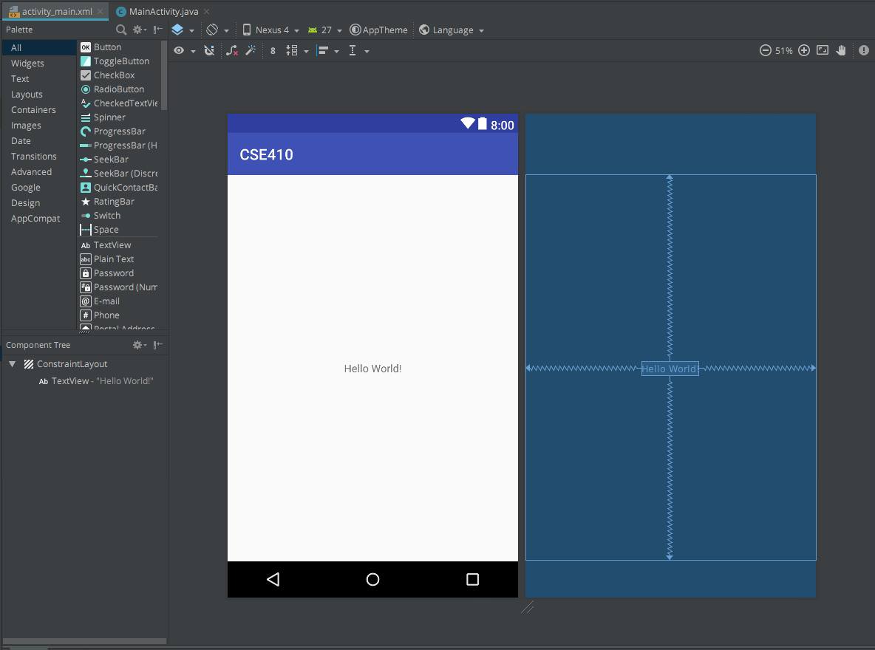The image size is (875, 650).
Task: Click the AppTheme button
Action: [x=379, y=30]
